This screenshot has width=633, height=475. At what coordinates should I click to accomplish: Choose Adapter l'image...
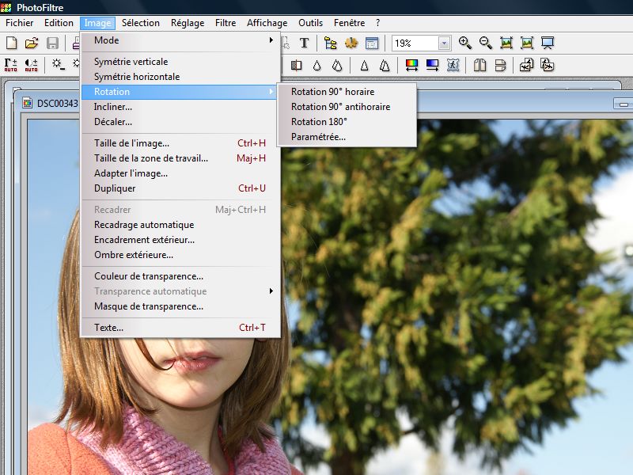pos(180,173)
